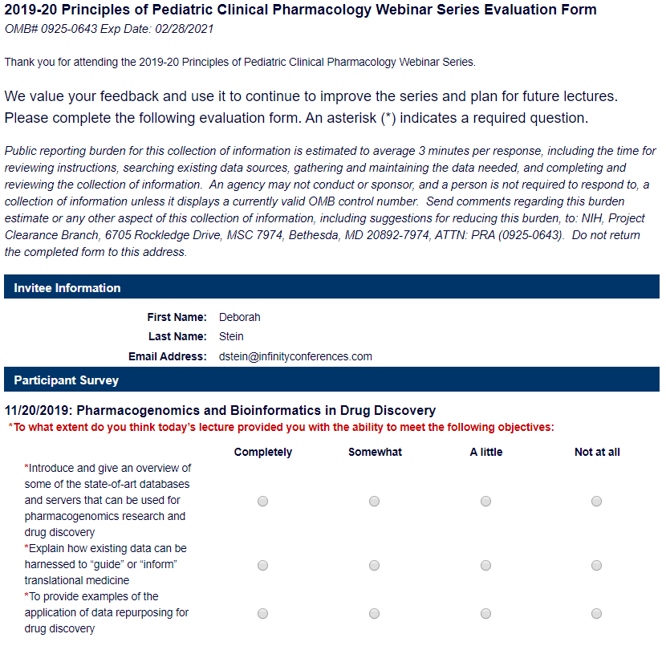This screenshot has height=646, width=666.
Task: Mark Not at all for data repurposing objective
Action: (596, 613)
